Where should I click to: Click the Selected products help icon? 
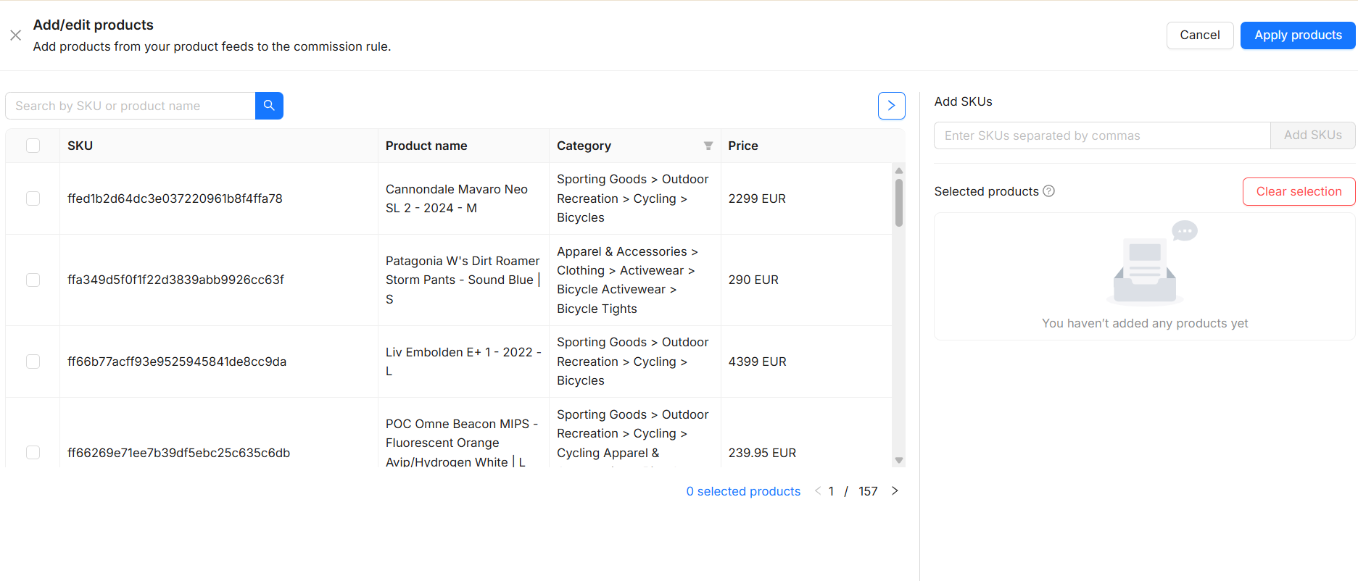point(1048,191)
